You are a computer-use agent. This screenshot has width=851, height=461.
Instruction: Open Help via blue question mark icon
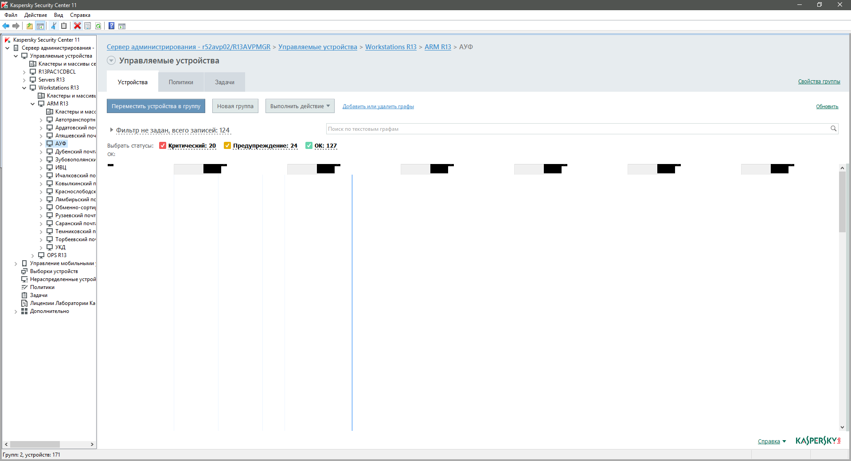112,26
